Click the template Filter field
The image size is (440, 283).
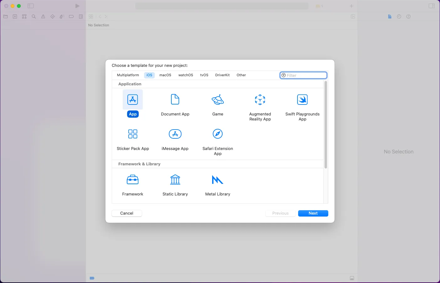click(303, 75)
